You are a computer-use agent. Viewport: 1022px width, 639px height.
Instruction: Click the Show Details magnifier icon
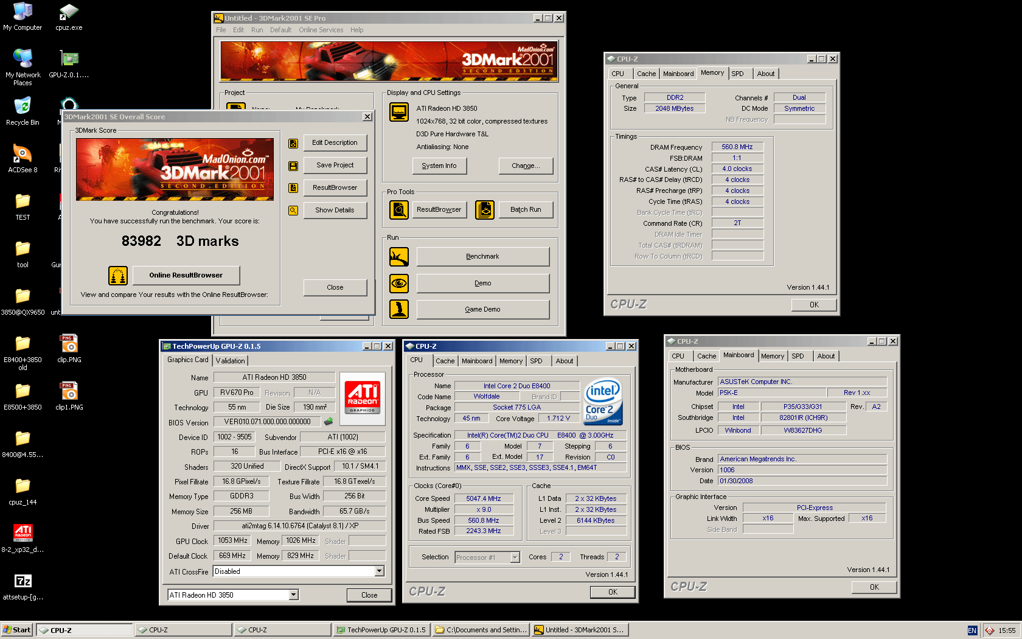pyautogui.click(x=293, y=211)
